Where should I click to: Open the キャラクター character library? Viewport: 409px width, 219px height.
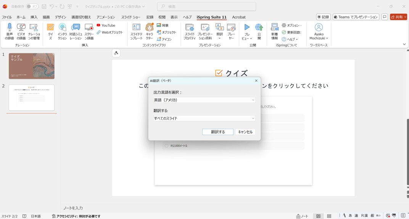point(149,31)
